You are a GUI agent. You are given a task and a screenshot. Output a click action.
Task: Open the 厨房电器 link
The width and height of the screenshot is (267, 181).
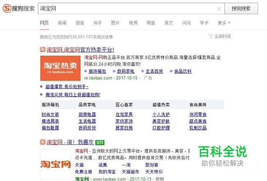(87, 114)
